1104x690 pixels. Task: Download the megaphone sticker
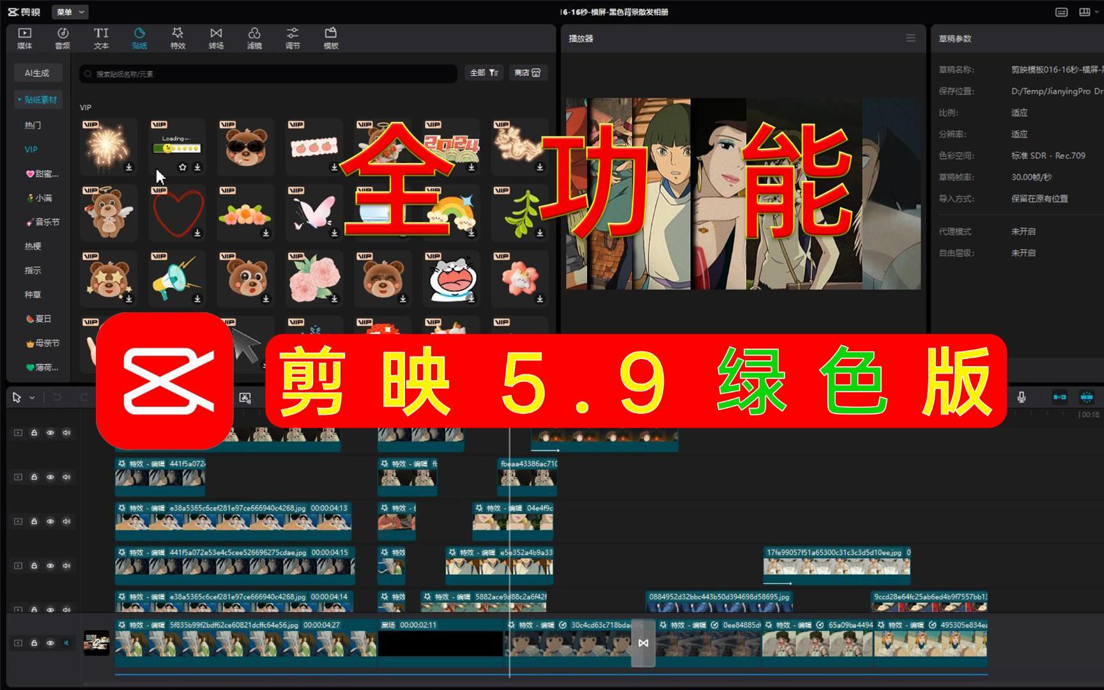pyautogui.click(x=197, y=299)
